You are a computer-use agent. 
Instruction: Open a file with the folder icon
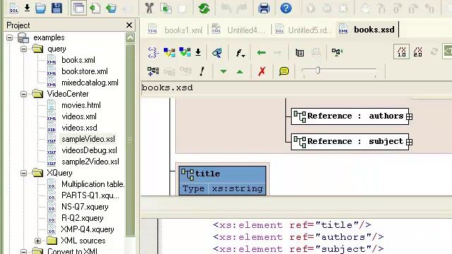(x=40, y=8)
